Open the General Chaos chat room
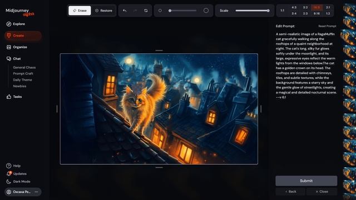Screen dimensions: 356x200 coord(24,67)
